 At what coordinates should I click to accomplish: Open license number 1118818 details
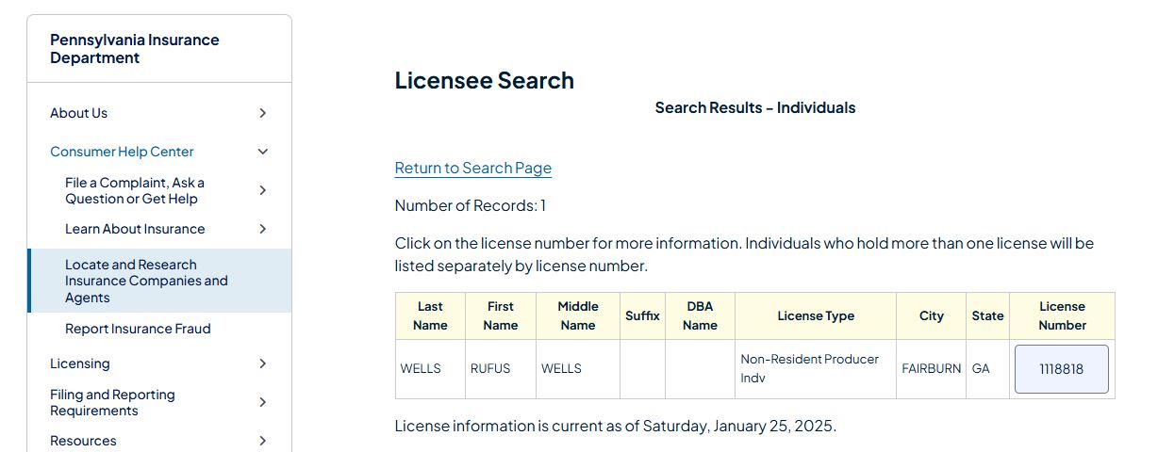point(1061,369)
